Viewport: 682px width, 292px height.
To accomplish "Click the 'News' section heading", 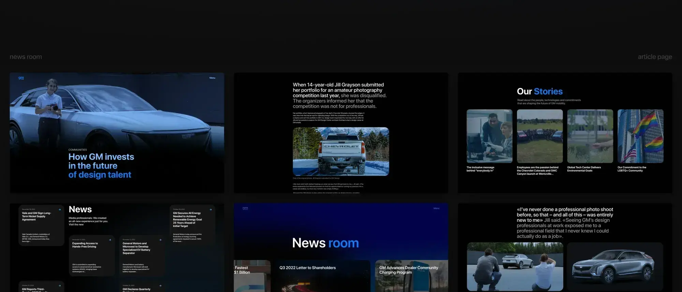I will pyautogui.click(x=80, y=209).
